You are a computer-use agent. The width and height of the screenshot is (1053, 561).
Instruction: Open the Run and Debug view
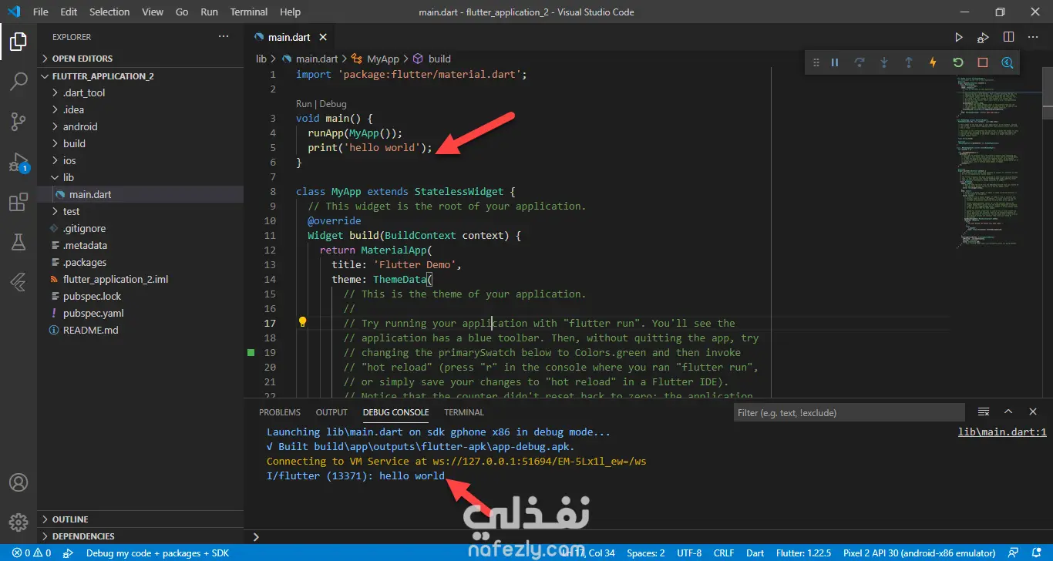(19, 162)
